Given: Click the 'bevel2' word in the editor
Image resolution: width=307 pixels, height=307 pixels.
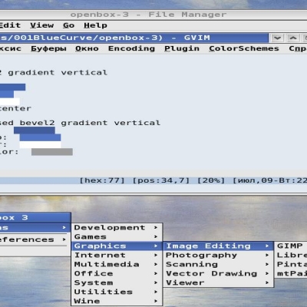Looking at the screenshot, I should coord(38,123).
